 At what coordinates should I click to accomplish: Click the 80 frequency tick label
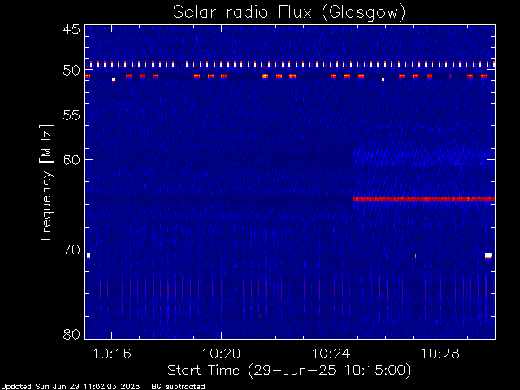(x=71, y=334)
